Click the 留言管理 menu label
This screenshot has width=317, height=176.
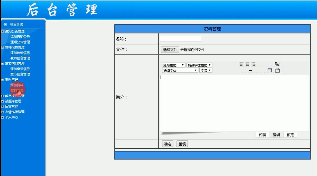click(x=12, y=107)
